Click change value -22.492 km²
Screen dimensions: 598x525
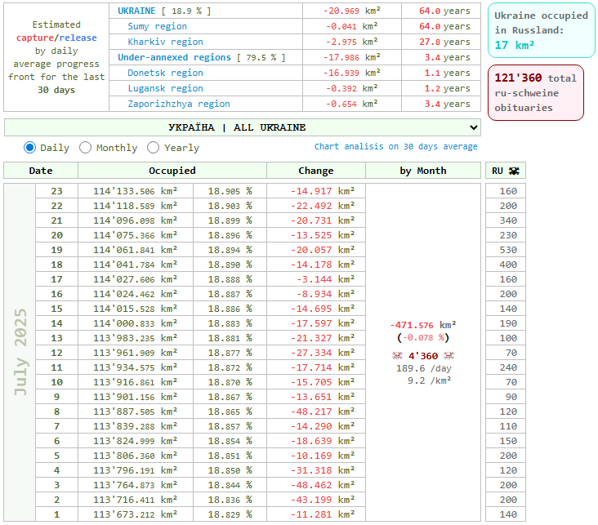coord(323,206)
